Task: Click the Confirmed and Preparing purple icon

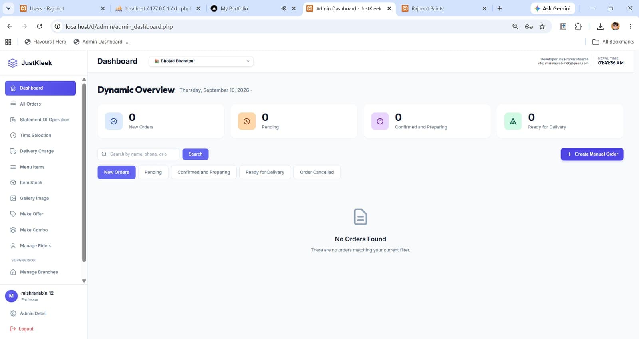Action: [380, 121]
